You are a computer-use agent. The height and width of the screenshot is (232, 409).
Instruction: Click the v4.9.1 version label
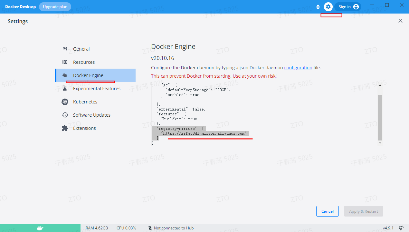[388, 228]
